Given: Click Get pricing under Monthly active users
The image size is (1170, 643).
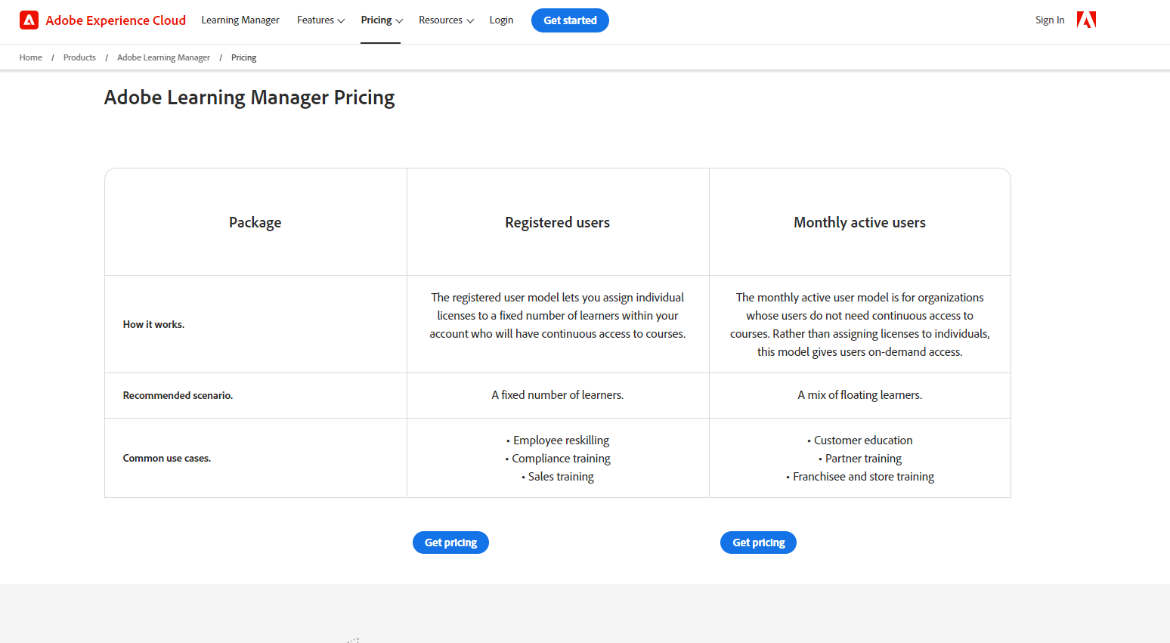Looking at the screenshot, I should tap(758, 543).
